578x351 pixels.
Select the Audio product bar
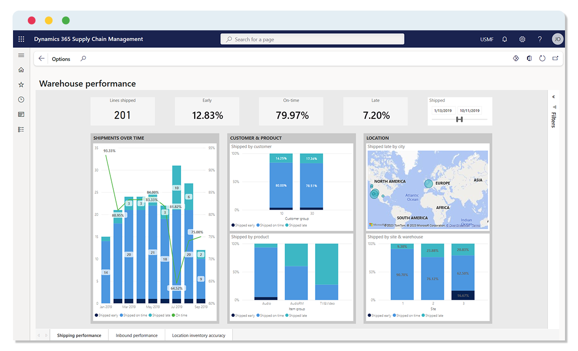coord(266,272)
